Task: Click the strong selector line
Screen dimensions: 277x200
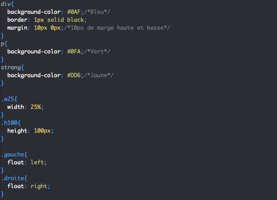Action: pos(12,67)
